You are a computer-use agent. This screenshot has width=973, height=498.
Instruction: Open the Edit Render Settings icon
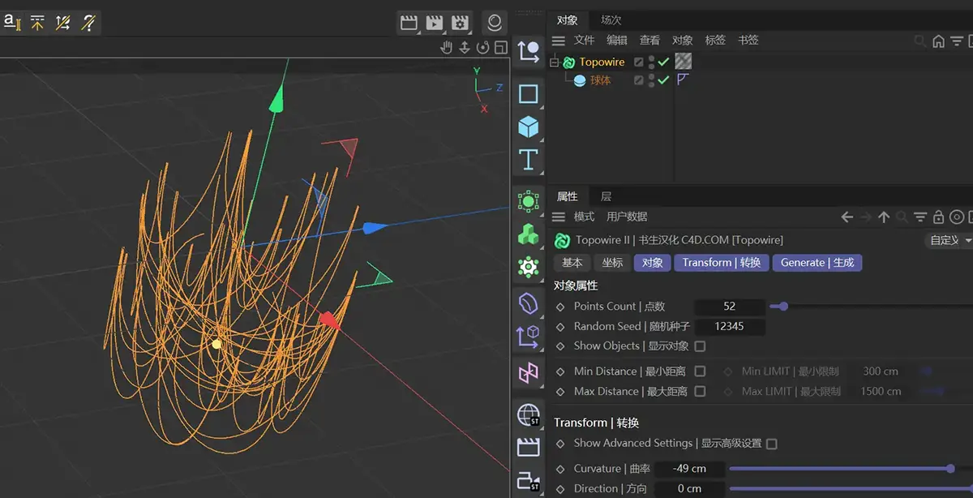coord(461,22)
